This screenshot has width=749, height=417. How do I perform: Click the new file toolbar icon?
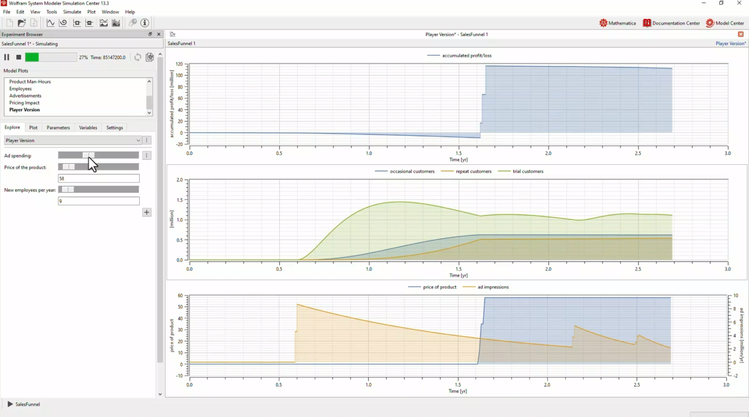pyautogui.click(x=9, y=23)
